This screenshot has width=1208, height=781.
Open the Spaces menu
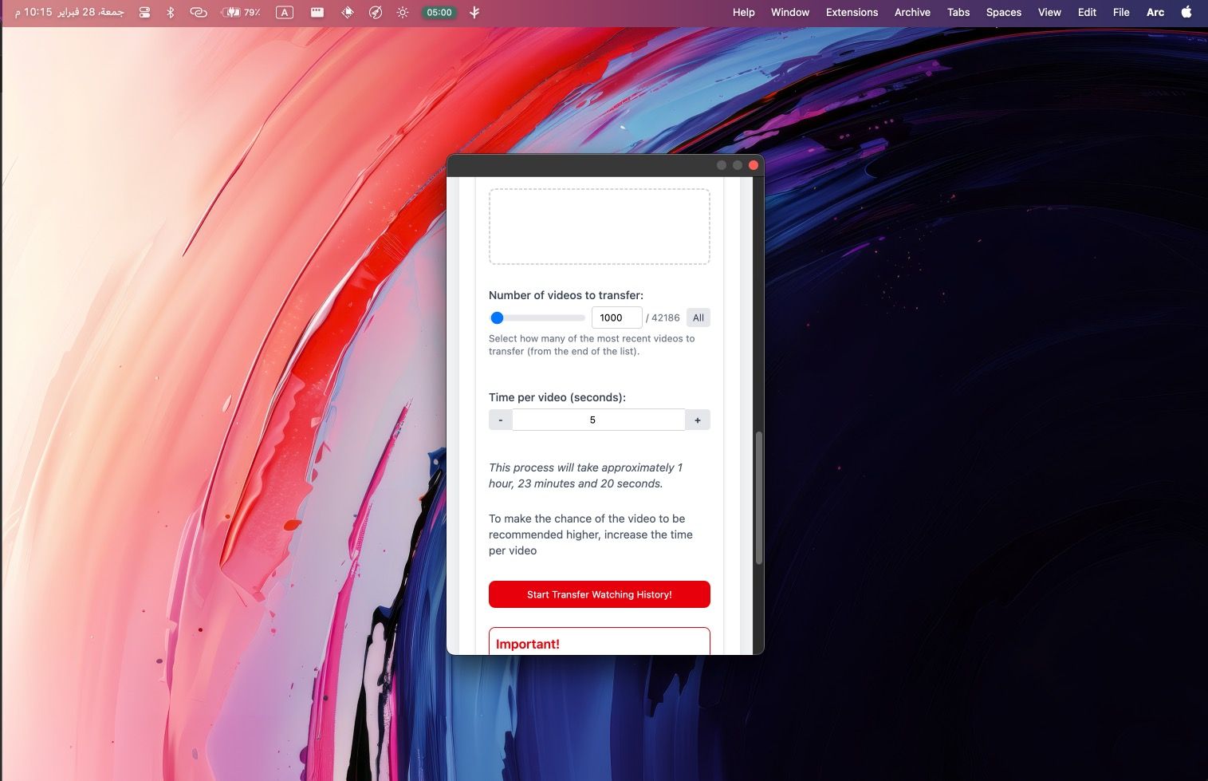[1003, 12]
